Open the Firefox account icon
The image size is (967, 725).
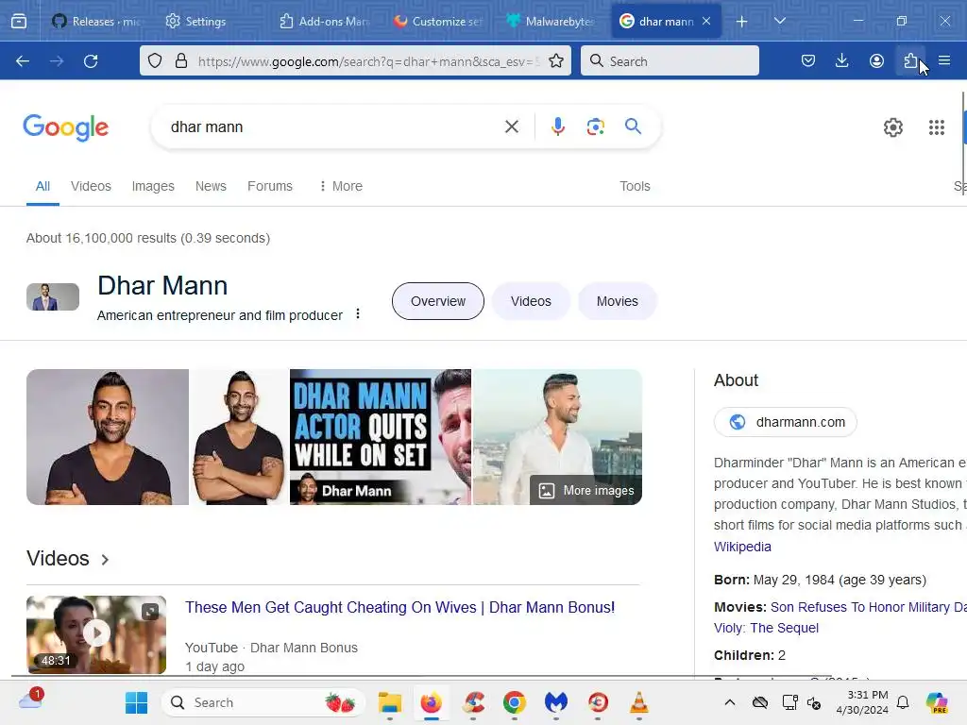[x=876, y=61]
